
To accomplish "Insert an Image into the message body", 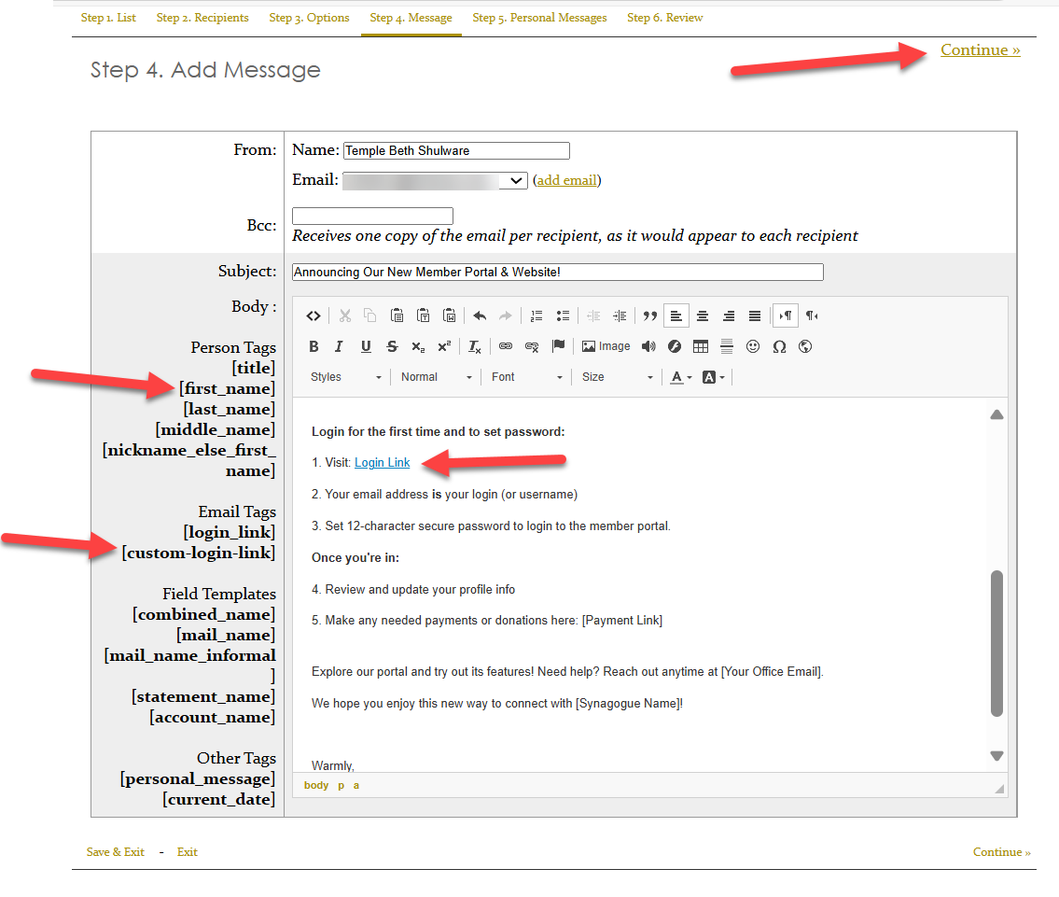I will click(x=606, y=345).
